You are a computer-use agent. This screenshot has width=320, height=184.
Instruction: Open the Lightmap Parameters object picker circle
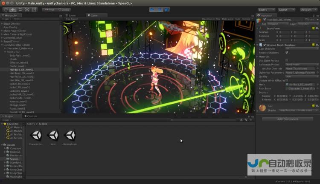coord(317,73)
